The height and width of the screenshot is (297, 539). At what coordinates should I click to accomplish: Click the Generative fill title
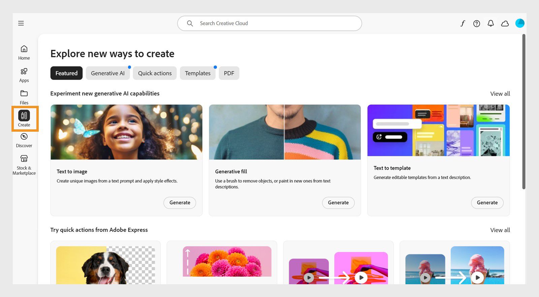[231, 172]
